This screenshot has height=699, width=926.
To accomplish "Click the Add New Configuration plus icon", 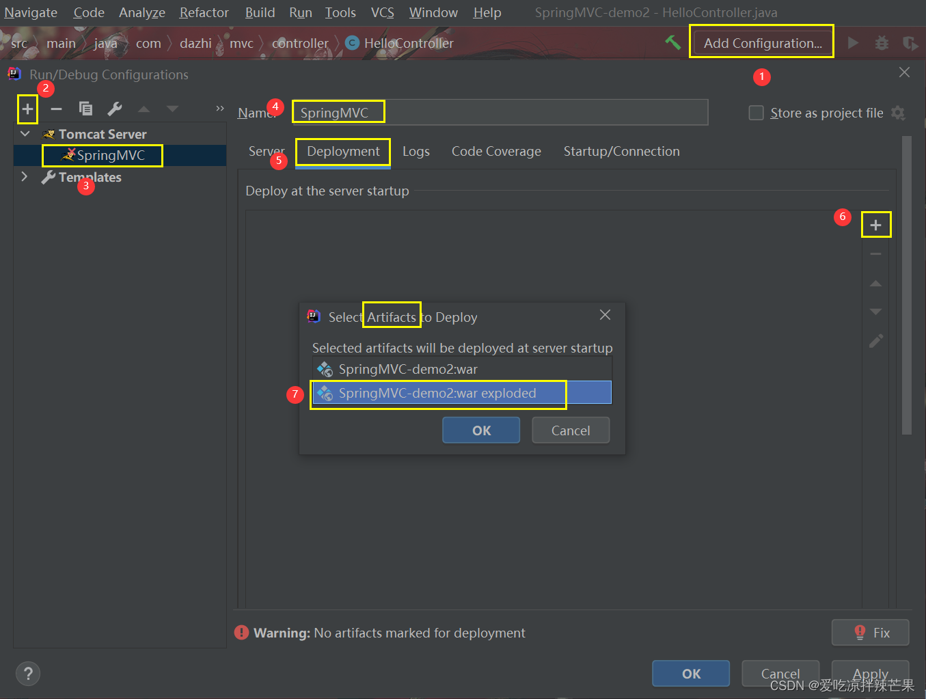I will (x=27, y=109).
